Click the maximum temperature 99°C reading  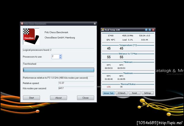pos(109,76)
